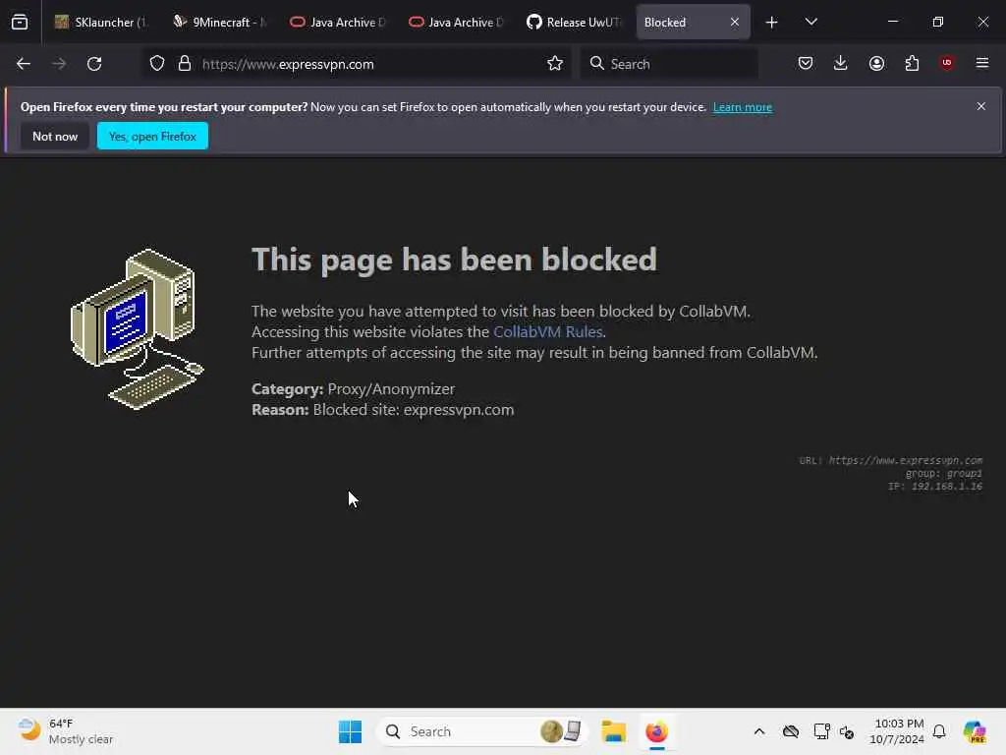Close the Blocked tab
The image size is (1006, 755).
[x=735, y=22]
